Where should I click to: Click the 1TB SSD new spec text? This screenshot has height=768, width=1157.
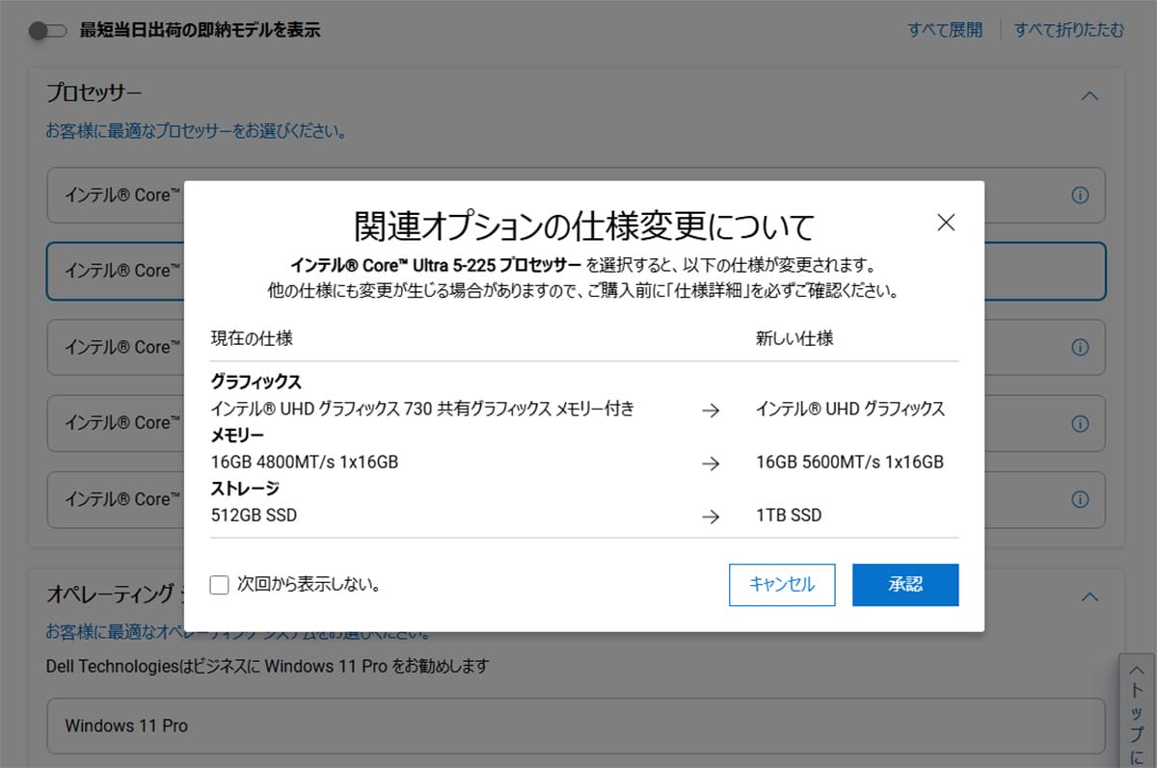click(x=789, y=516)
